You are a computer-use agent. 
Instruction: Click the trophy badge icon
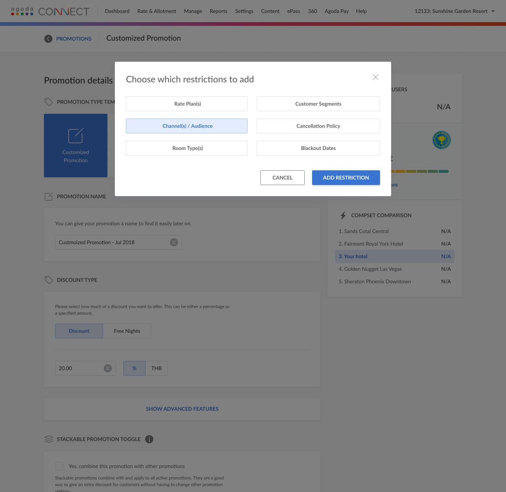[x=441, y=140]
